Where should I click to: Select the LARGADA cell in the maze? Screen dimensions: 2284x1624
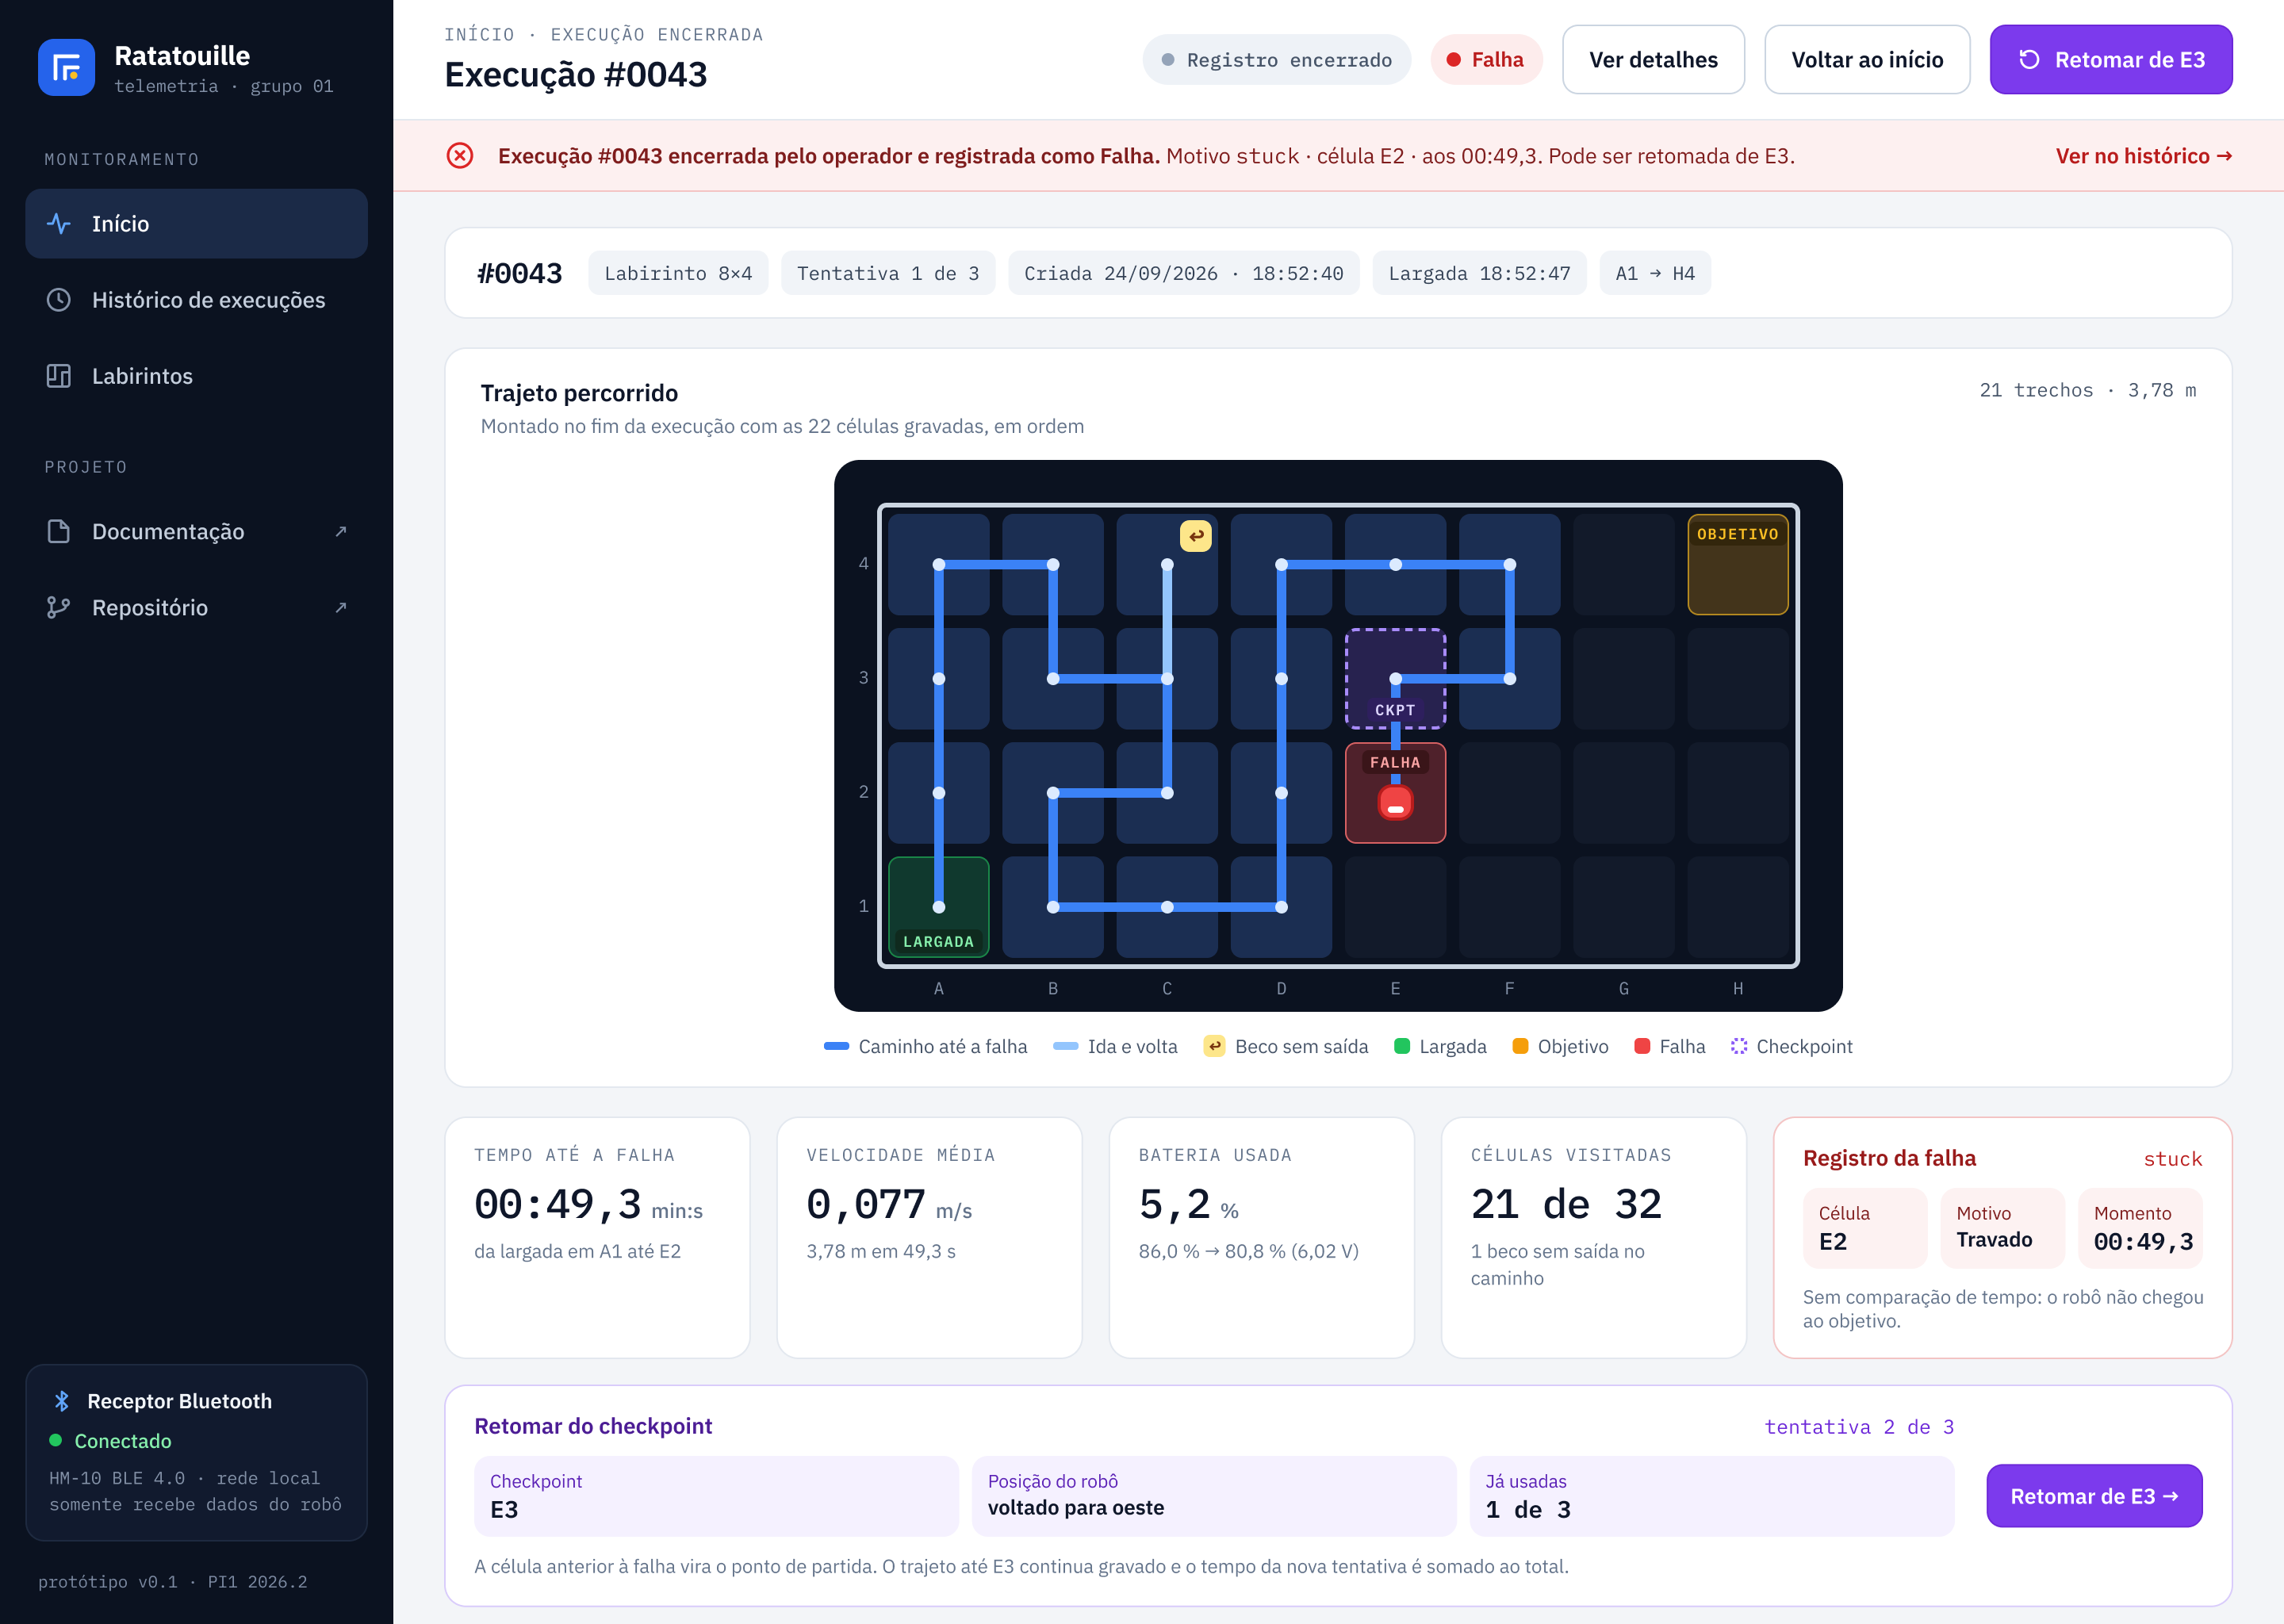point(938,907)
